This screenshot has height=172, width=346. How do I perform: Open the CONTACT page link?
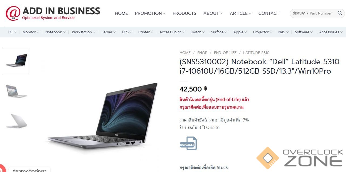[x=269, y=13]
